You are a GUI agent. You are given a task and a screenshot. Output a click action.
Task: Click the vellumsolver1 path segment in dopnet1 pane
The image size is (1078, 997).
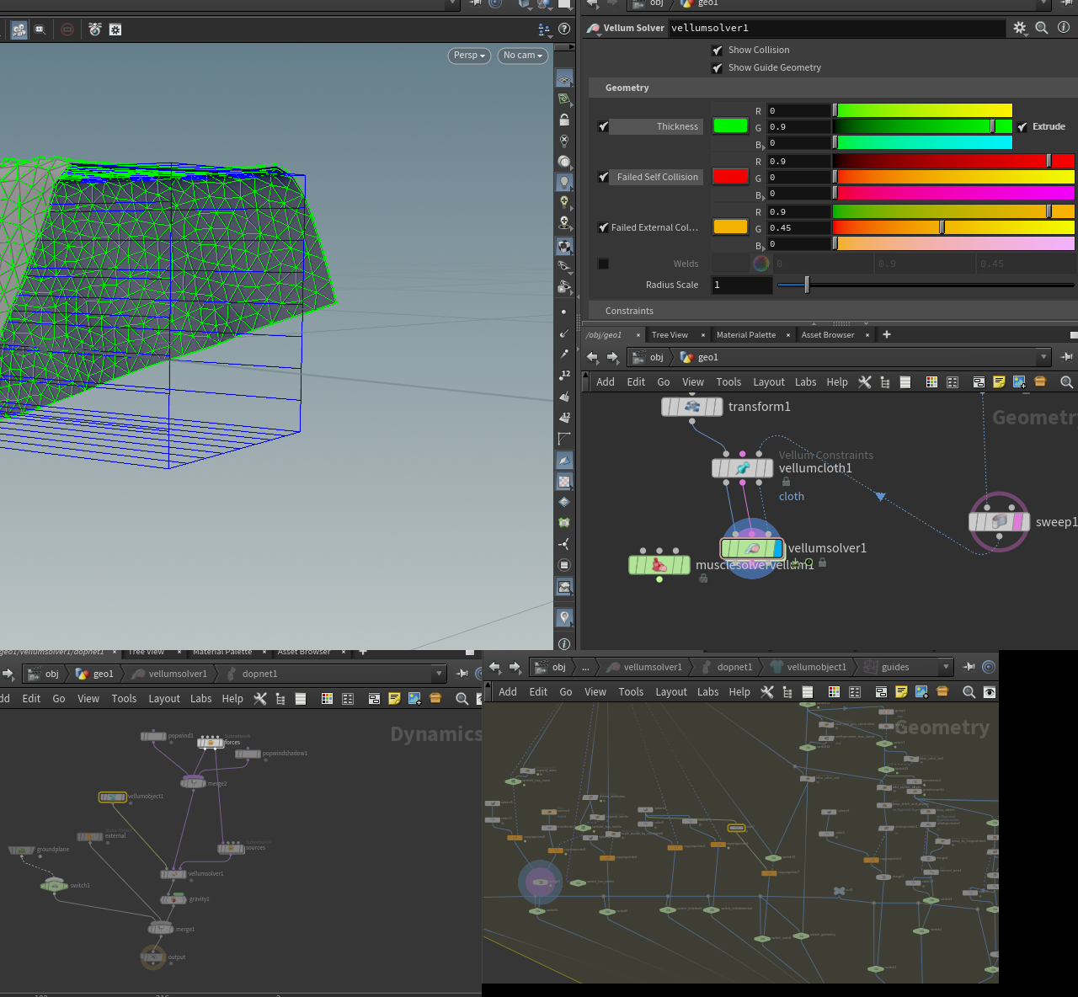pyautogui.click(x=169, y=674)
